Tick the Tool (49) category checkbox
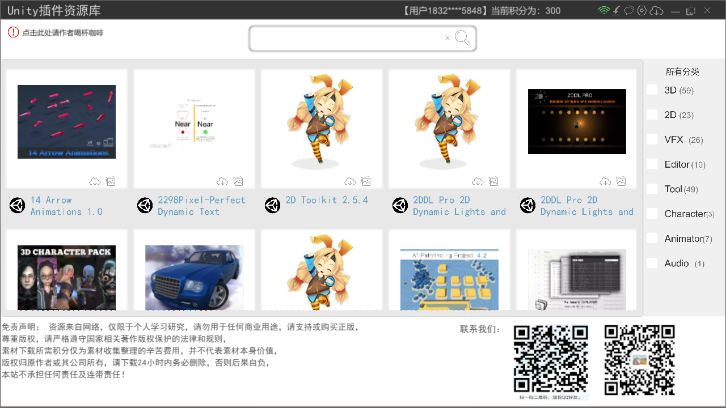 [x=652, y=189]
